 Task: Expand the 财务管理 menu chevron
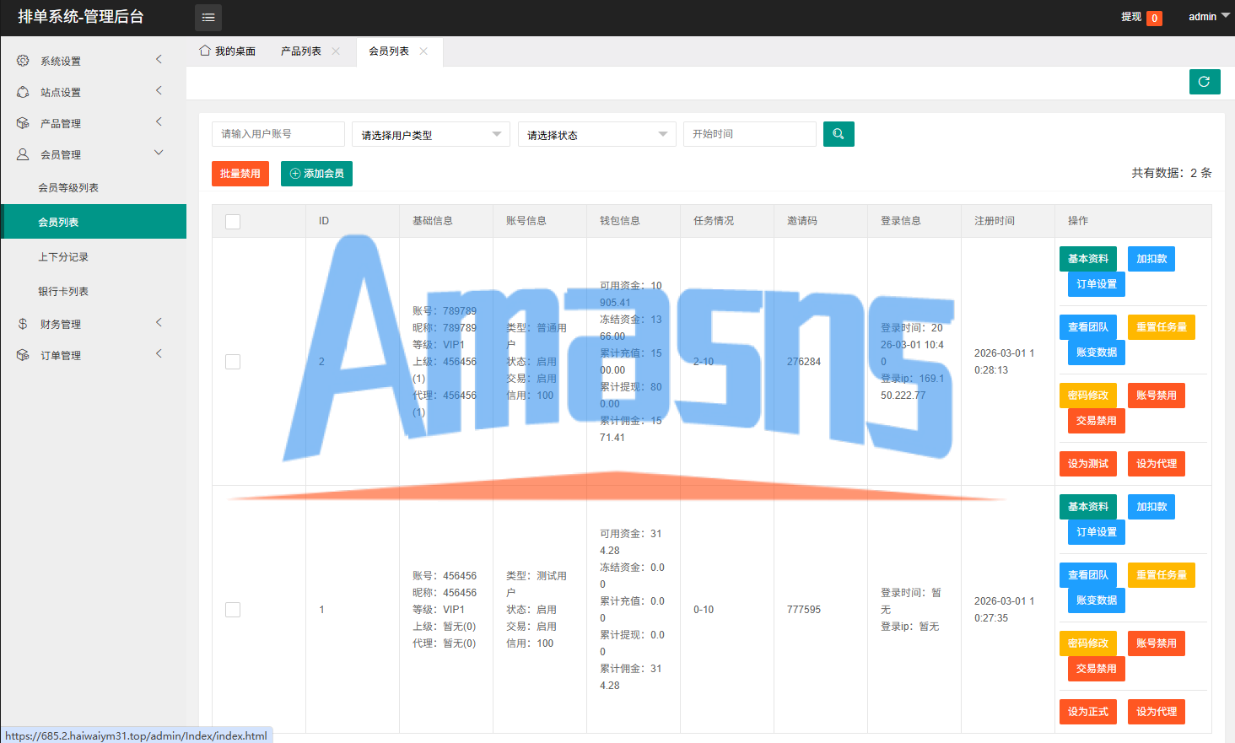point(159,322)
